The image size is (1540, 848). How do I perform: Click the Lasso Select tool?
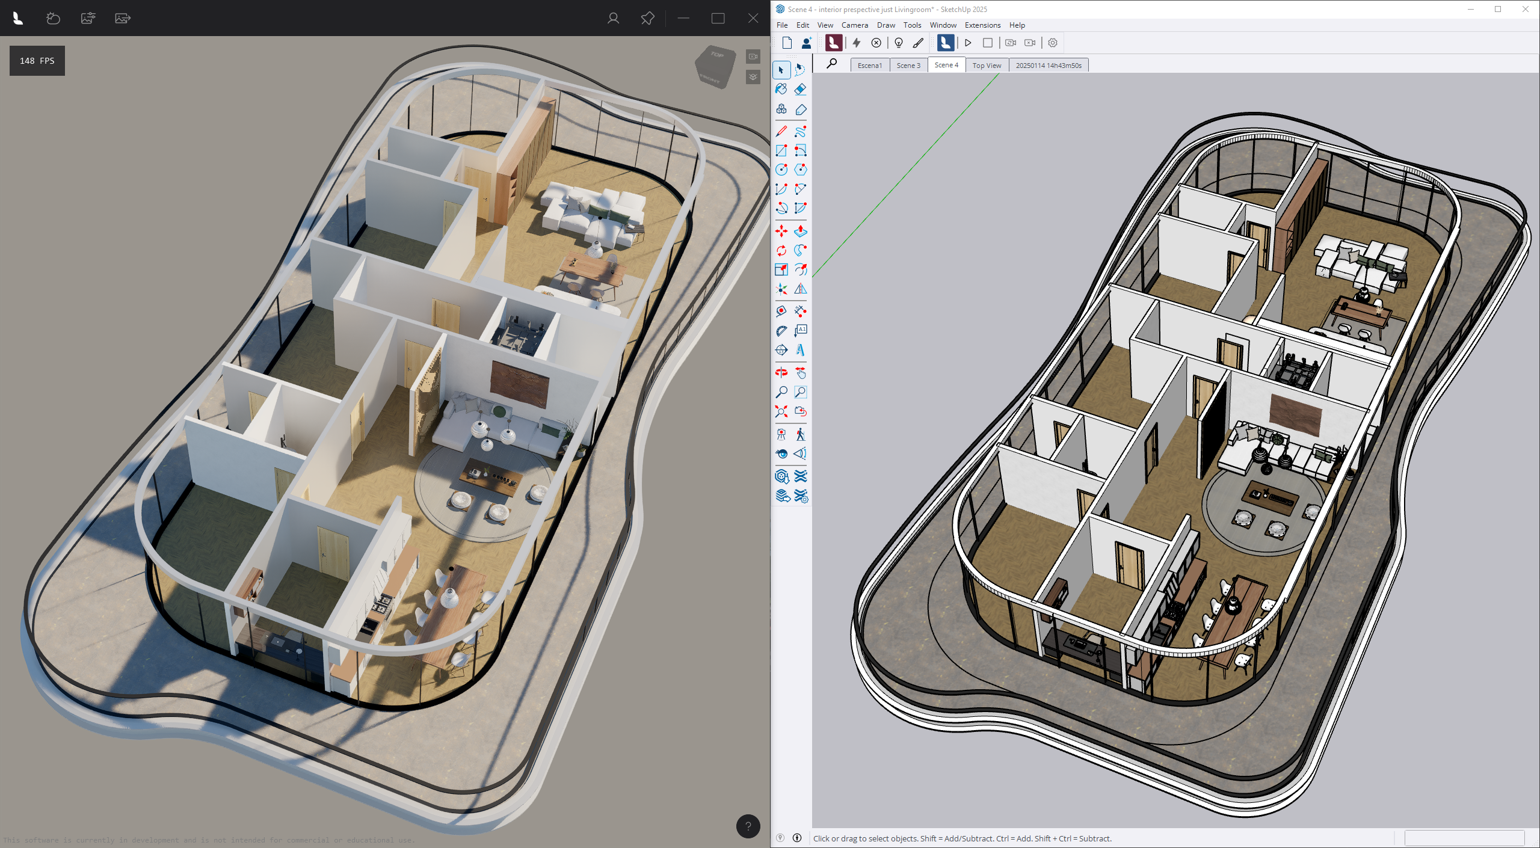[x=800, y=70]
